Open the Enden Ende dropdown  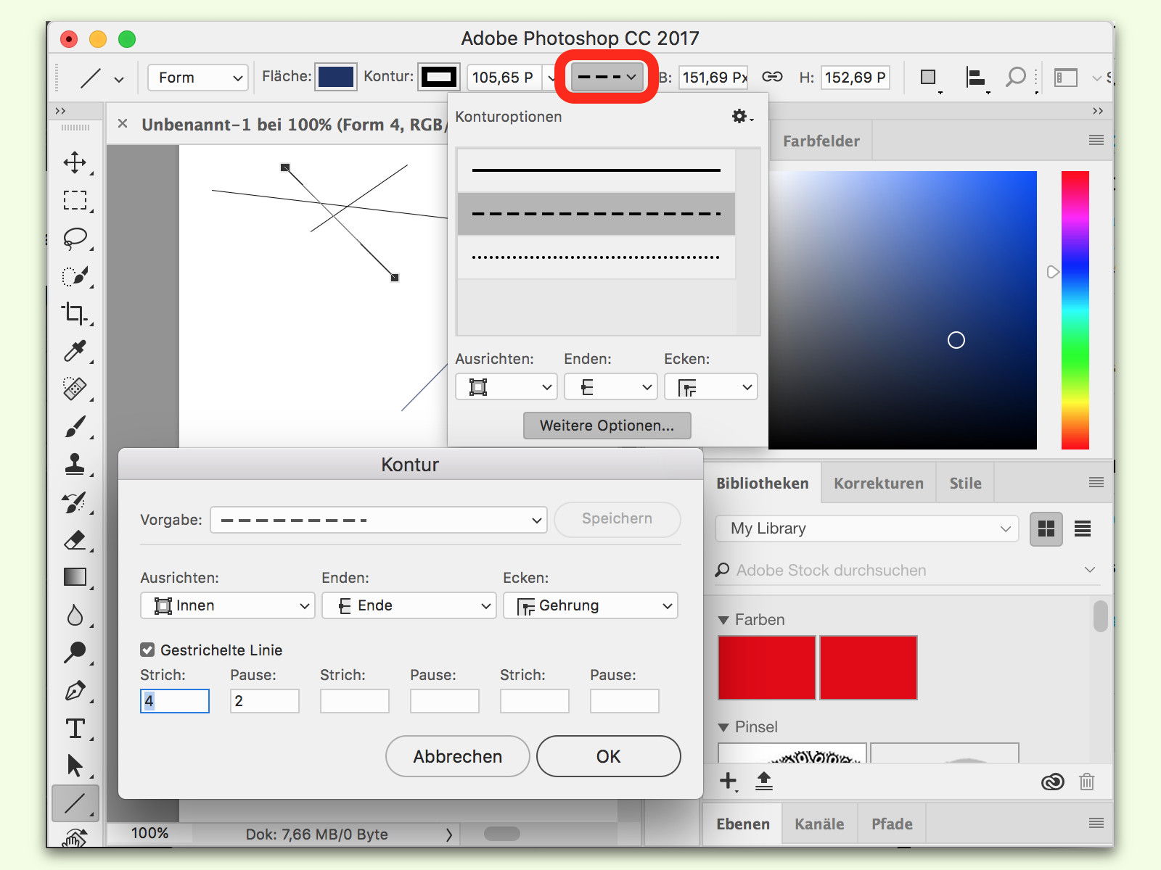pos(409,605)
